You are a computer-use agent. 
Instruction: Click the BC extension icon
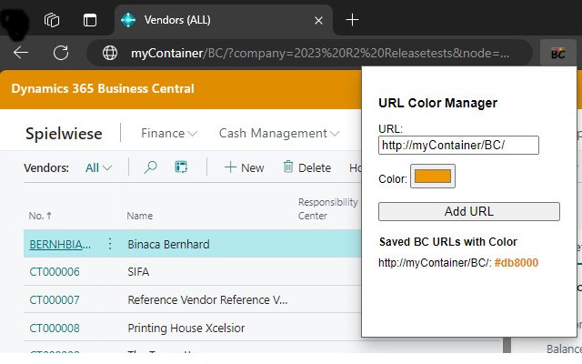pyautogui.click(x=557, y=53)
